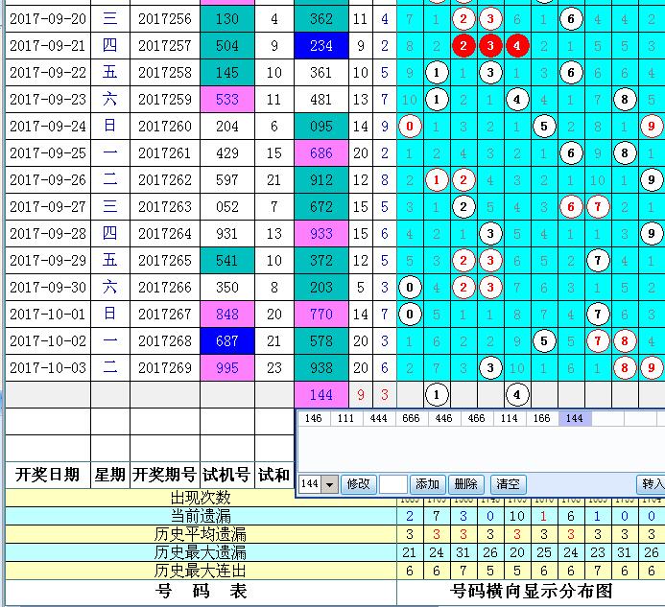Pick 146 in the number list

point(313,418)
